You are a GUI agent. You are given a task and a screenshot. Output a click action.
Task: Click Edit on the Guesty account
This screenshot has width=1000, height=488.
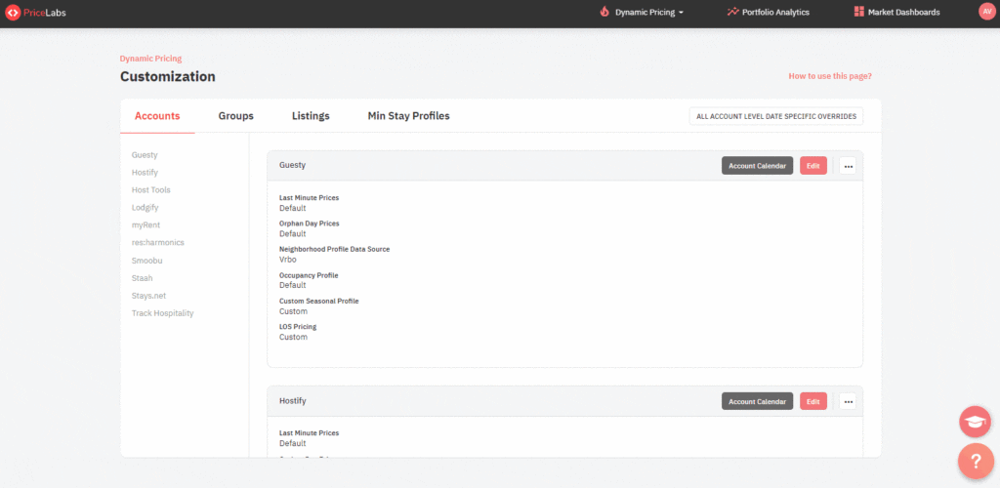[813, 166]
